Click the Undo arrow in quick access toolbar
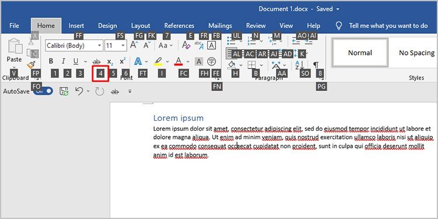This screenshot has height=219, width=438. tap(79, 91)
